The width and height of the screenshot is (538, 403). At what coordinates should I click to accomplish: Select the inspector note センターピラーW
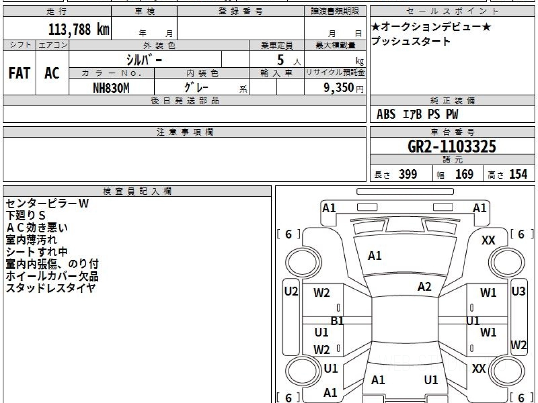48,204
